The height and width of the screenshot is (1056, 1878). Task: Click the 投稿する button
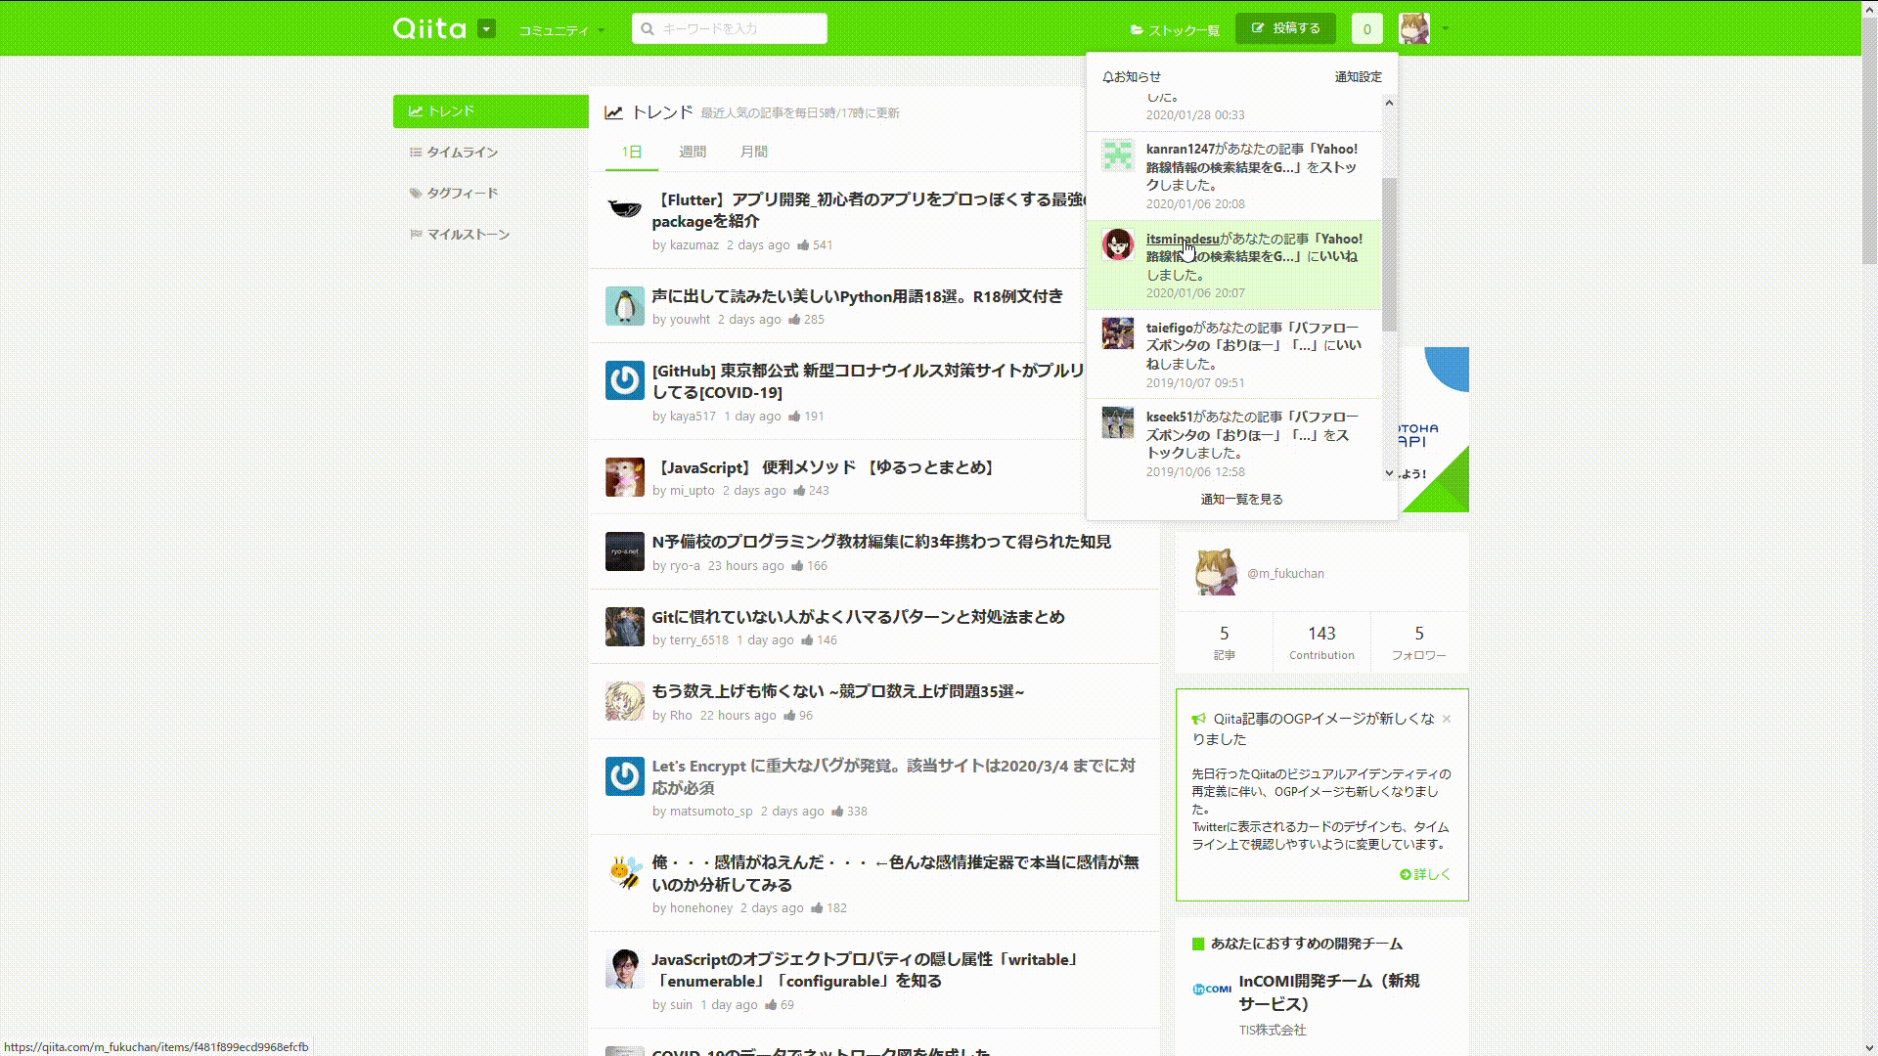tap(1285, 28)
